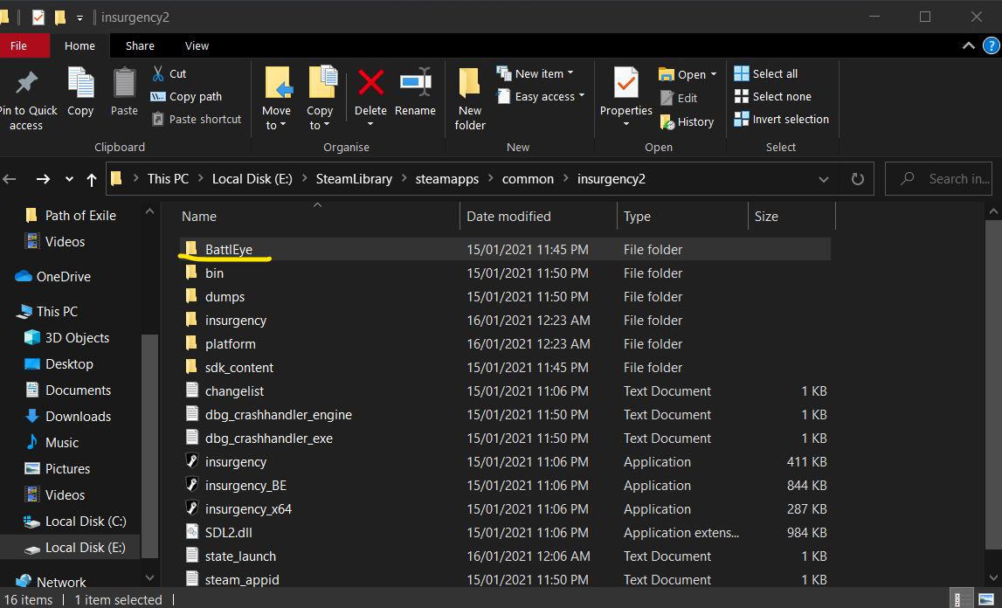The image size is (1002, 608).
Task: Click common in the address path
Action: tap(528, 179)
